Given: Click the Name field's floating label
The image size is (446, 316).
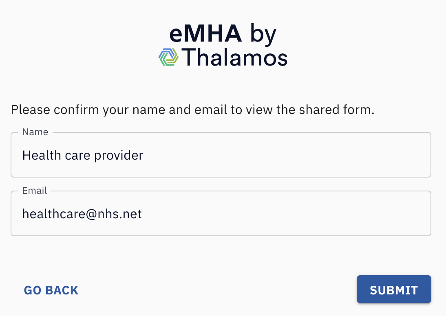Looking at the screenshot, I should pos(35,132).
